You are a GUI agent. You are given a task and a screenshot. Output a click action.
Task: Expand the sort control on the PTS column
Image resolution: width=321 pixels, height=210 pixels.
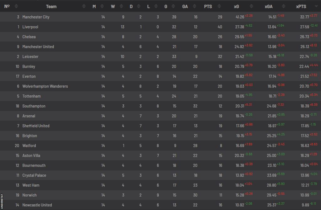pyautogui.click(x=219, y=5)
